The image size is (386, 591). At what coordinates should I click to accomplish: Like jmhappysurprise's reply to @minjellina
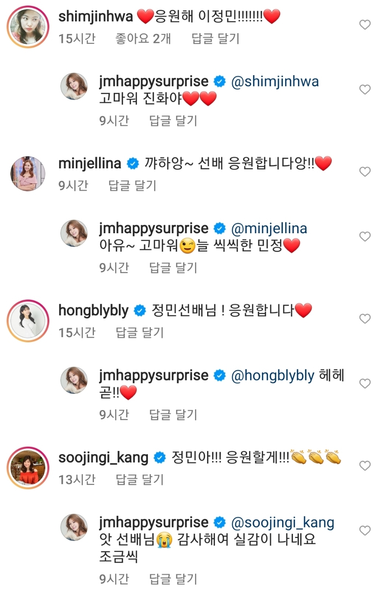tap(365, 237)
